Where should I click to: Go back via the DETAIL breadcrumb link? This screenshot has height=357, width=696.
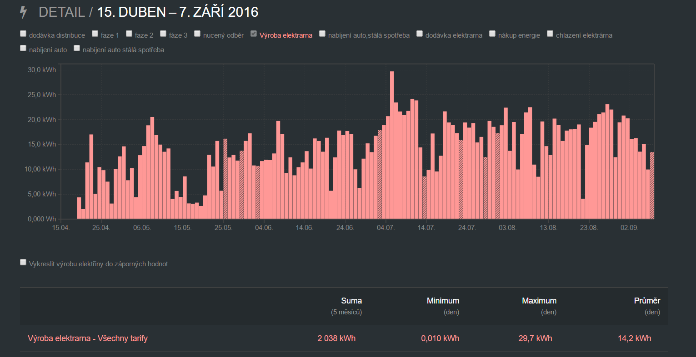(x=62, y=12)
